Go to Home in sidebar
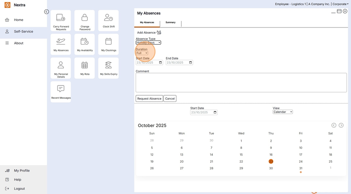The height and width of the screenshot is (194, 351). coord(23,20)
